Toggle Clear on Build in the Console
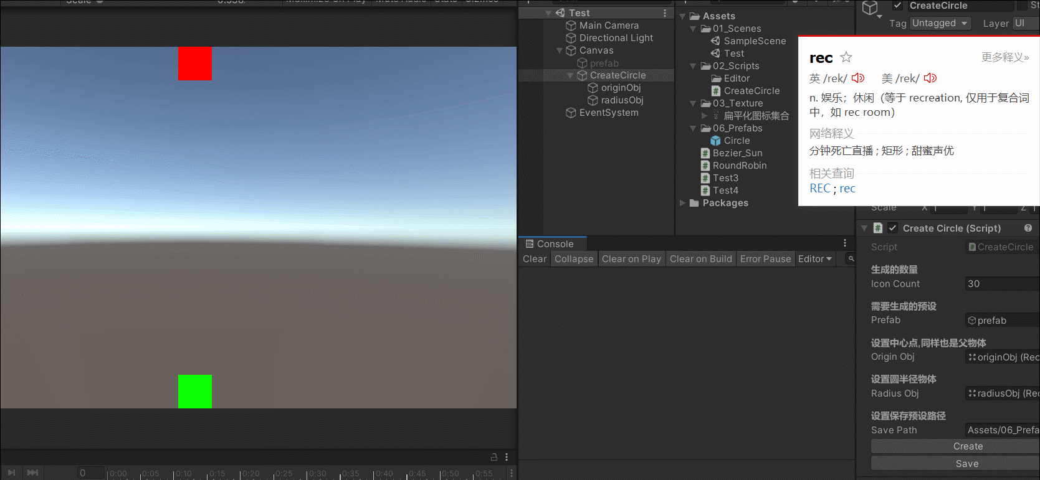 (x=700, y=259)
